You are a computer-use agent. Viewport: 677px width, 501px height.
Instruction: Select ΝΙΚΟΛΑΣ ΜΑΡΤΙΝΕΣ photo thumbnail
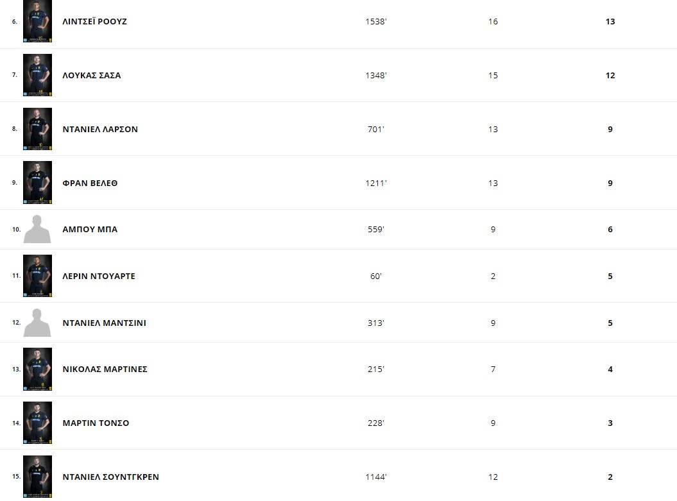coord(38,369)
